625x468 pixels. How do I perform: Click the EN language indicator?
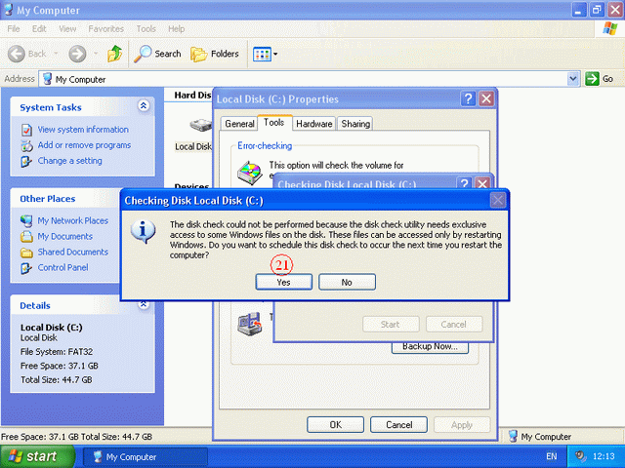551,456
